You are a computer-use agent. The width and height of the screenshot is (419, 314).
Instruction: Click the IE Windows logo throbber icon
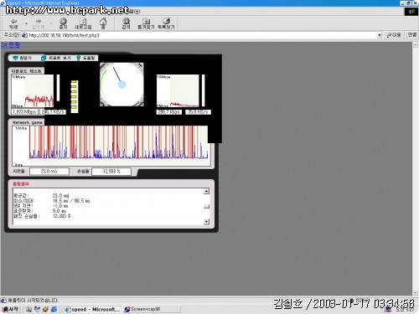click(x=411, y=12)
